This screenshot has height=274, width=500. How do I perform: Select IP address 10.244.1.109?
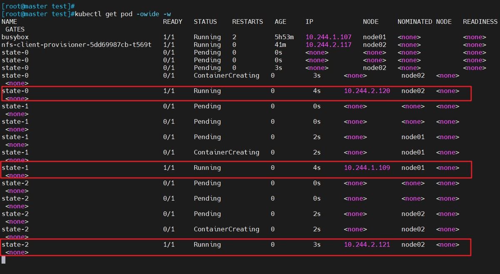pyautogui.click(x=367, y=168)
